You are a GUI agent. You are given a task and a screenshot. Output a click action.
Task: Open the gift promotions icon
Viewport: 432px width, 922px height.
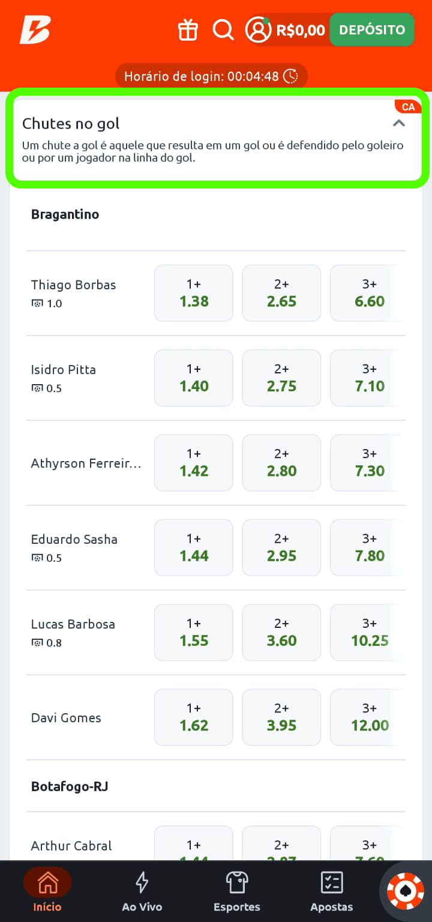click(x=188, y=29)
